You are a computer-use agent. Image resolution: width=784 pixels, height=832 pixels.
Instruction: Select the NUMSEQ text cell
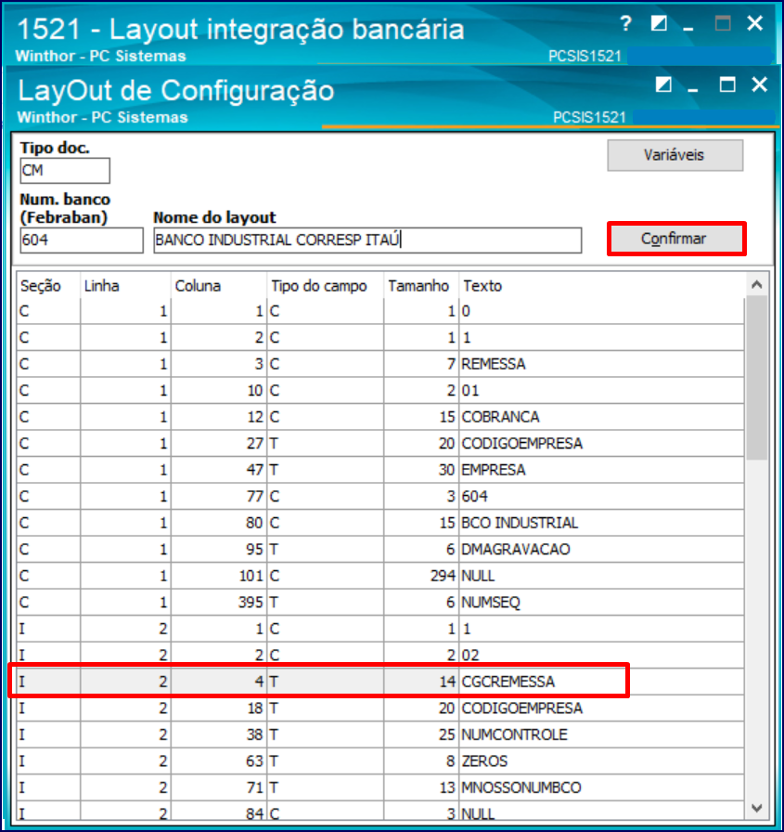pos(601,603)
